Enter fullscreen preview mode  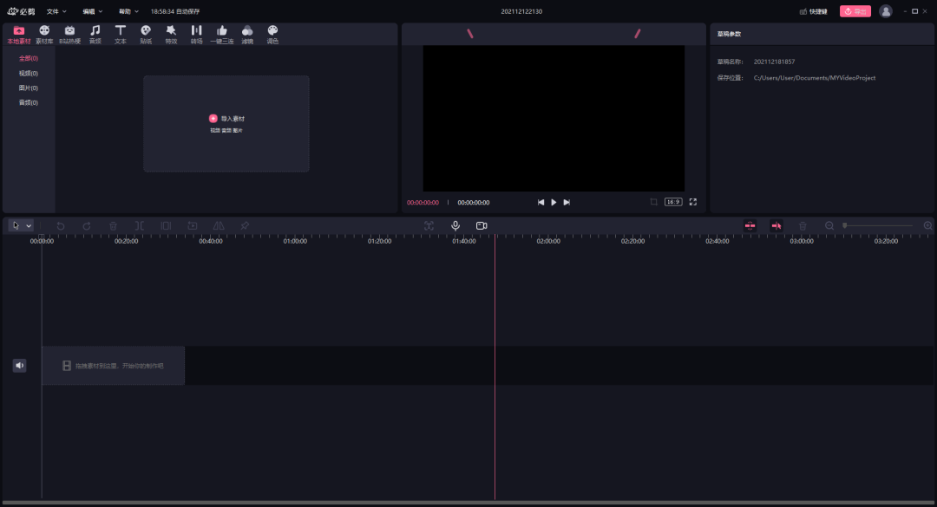693,202
